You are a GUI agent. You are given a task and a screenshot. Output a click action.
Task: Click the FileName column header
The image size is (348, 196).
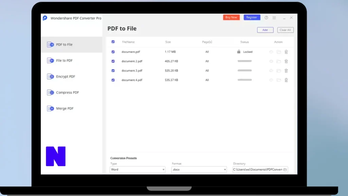click(x=128, y=42)
